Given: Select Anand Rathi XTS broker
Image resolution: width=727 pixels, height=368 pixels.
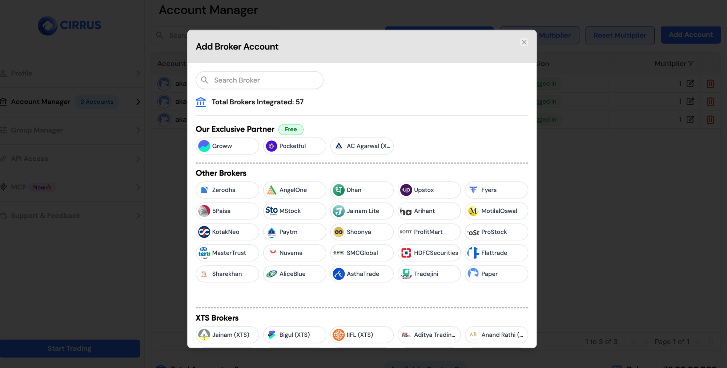Looking at the screenshot, I should point(496,335).
